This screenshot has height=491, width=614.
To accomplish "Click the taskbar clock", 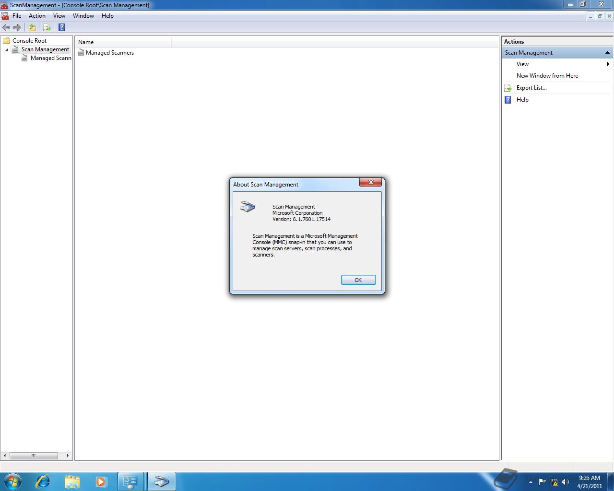I will pyautogui.click(x=590, y=481).
